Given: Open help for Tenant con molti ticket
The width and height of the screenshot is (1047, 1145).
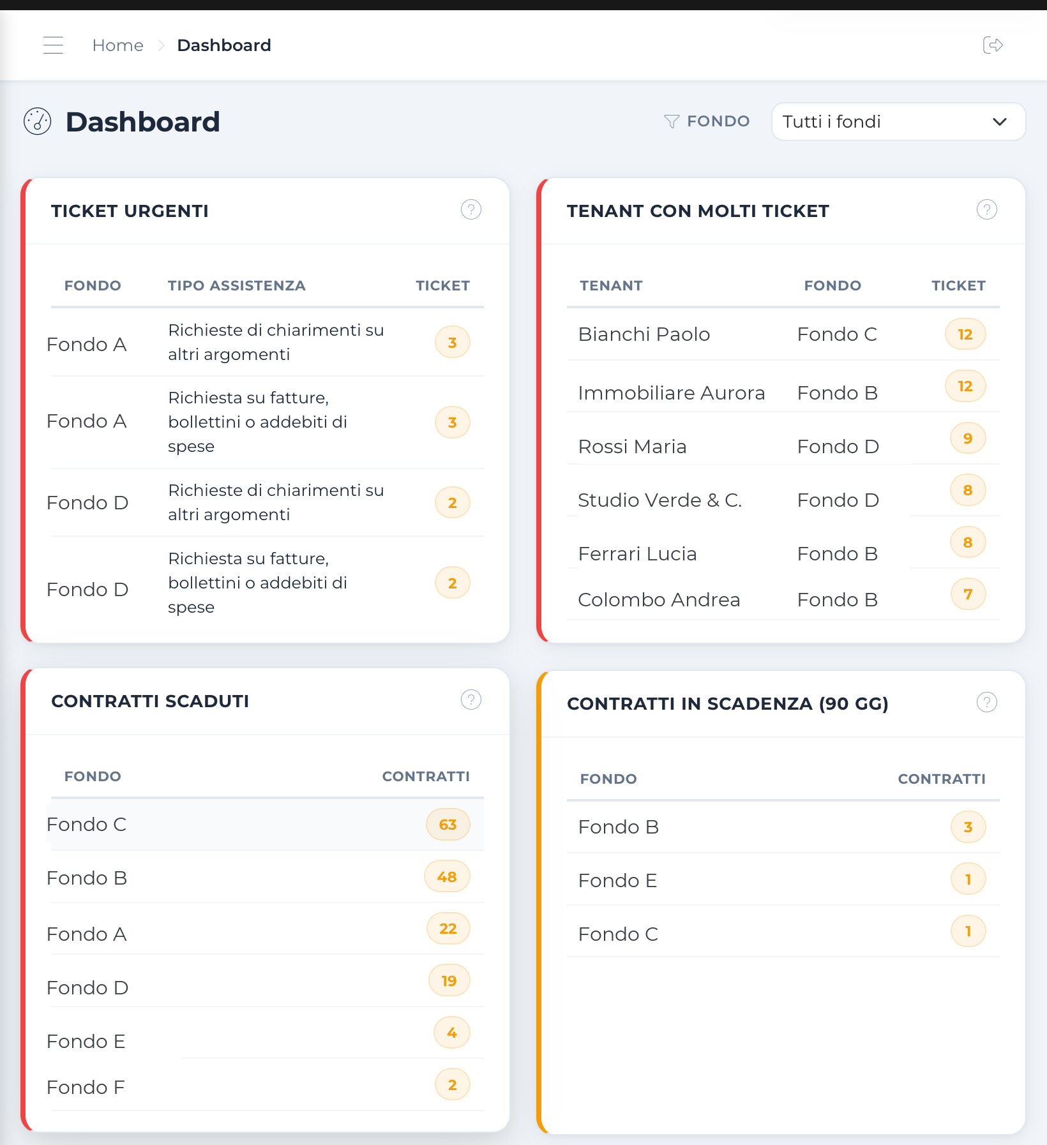Looking at the screenshot, I should (987, 209).
